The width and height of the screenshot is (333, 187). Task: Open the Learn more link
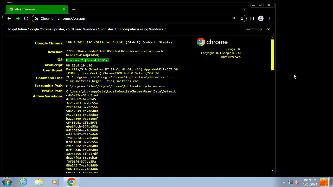tap(254, 29)
